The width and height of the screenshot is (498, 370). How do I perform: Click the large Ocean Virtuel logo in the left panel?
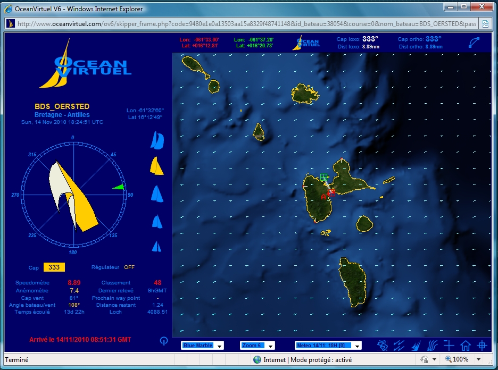(85, 63)
